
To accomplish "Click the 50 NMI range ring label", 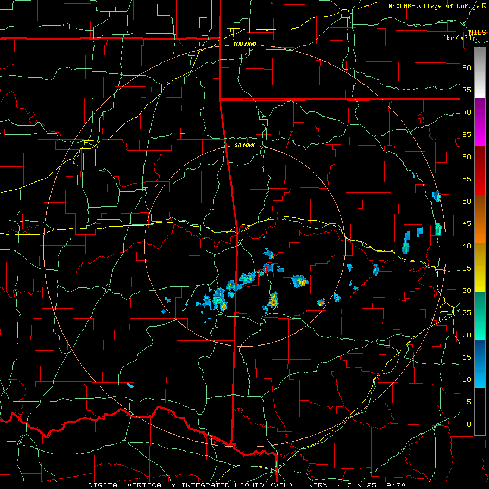I will [x=244, y=145].
